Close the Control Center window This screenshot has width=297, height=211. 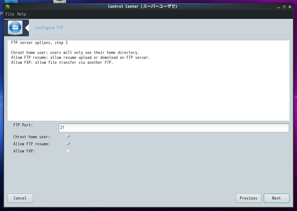click(290, 7)
